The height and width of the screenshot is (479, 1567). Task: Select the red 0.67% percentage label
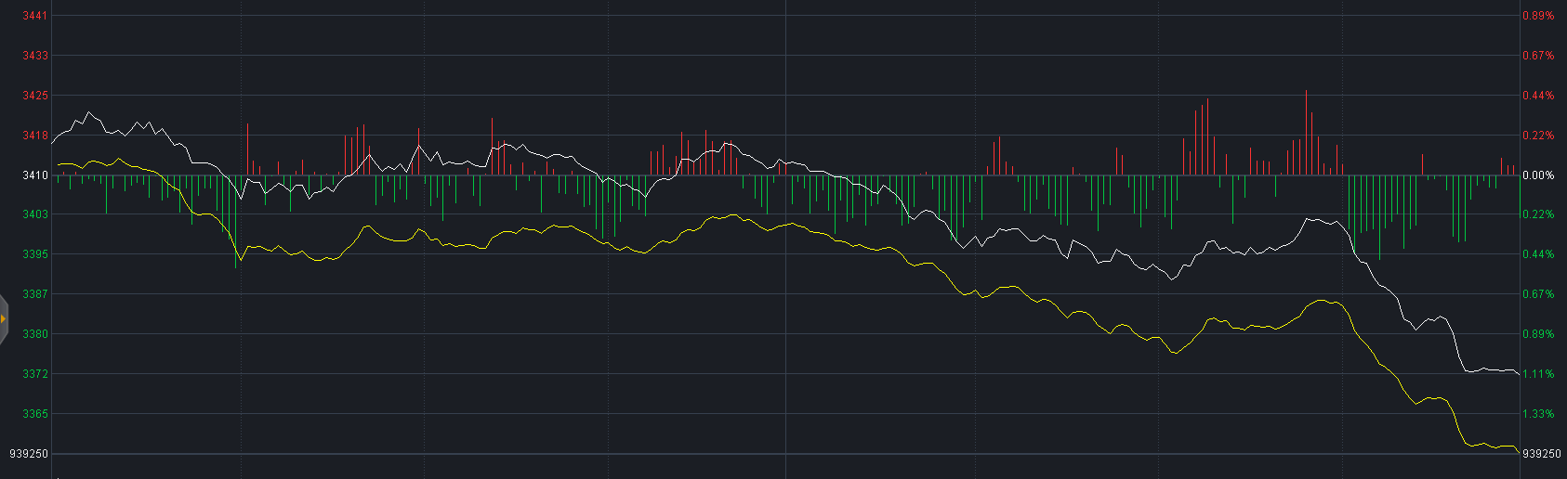click(1538, 56)
